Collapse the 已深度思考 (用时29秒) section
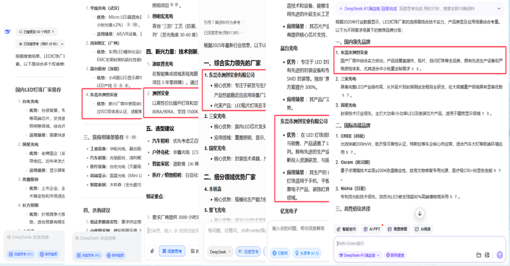 40,44
